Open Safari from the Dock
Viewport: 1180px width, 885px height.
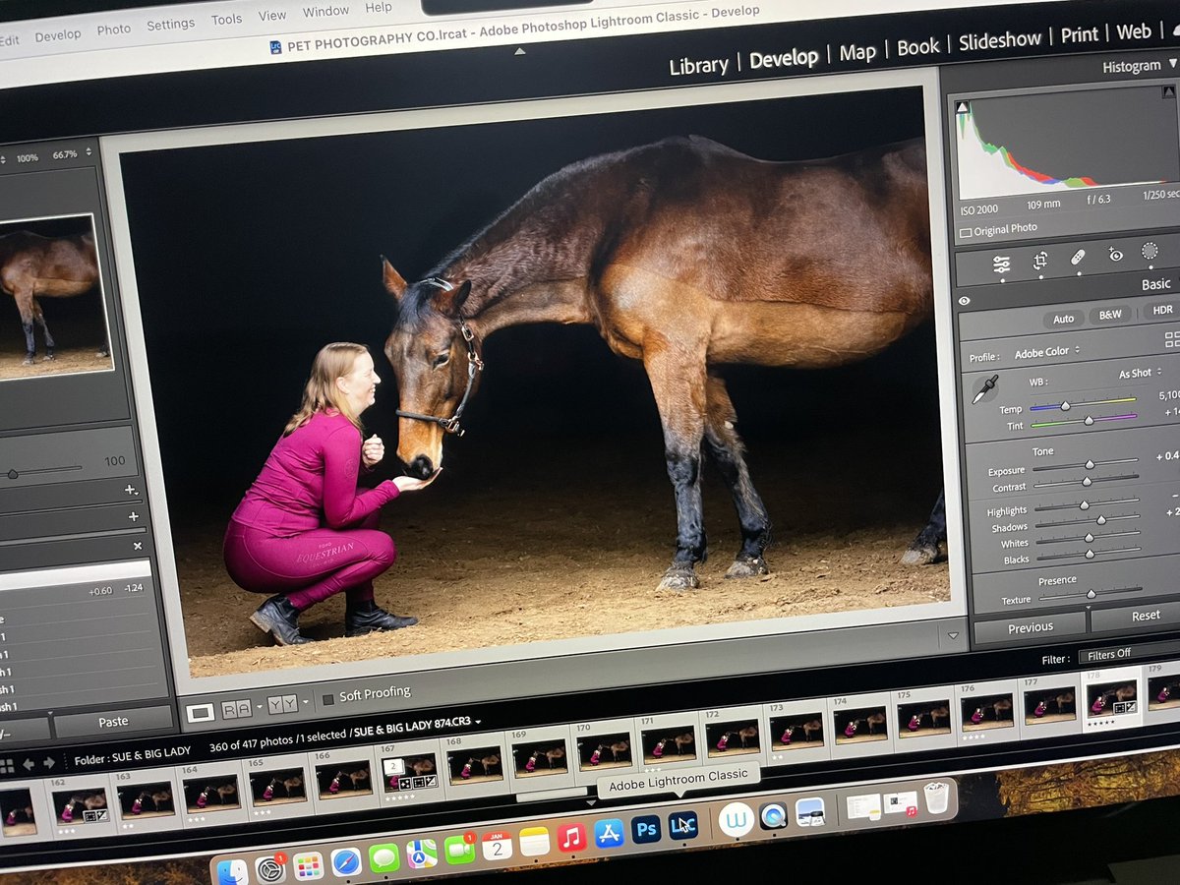pyautogui.click(x=346, y=861)
